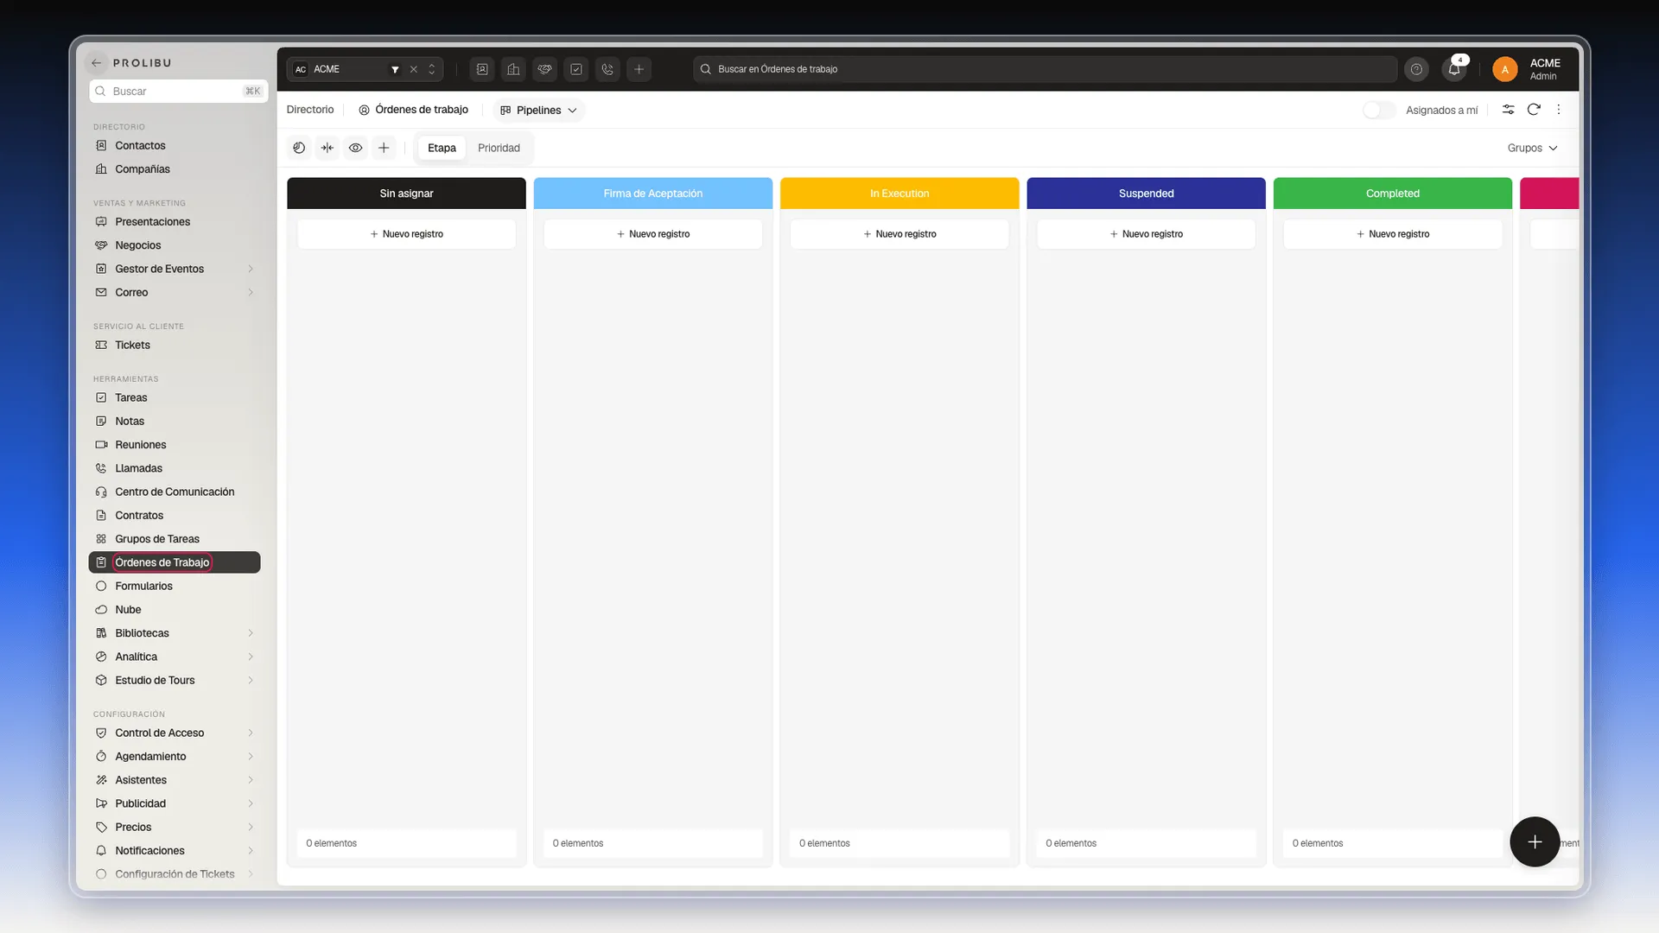This screenshot has height=933, width=1659.
Task: Add Nuevo registro in Completed column
Action: [1392, 234]
